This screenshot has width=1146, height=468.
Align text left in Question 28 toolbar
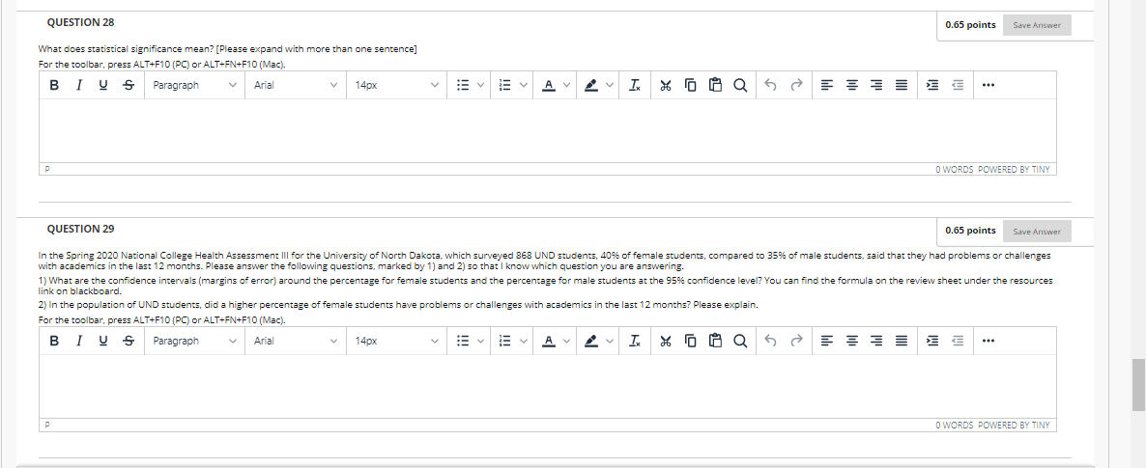tap(826, 86)
